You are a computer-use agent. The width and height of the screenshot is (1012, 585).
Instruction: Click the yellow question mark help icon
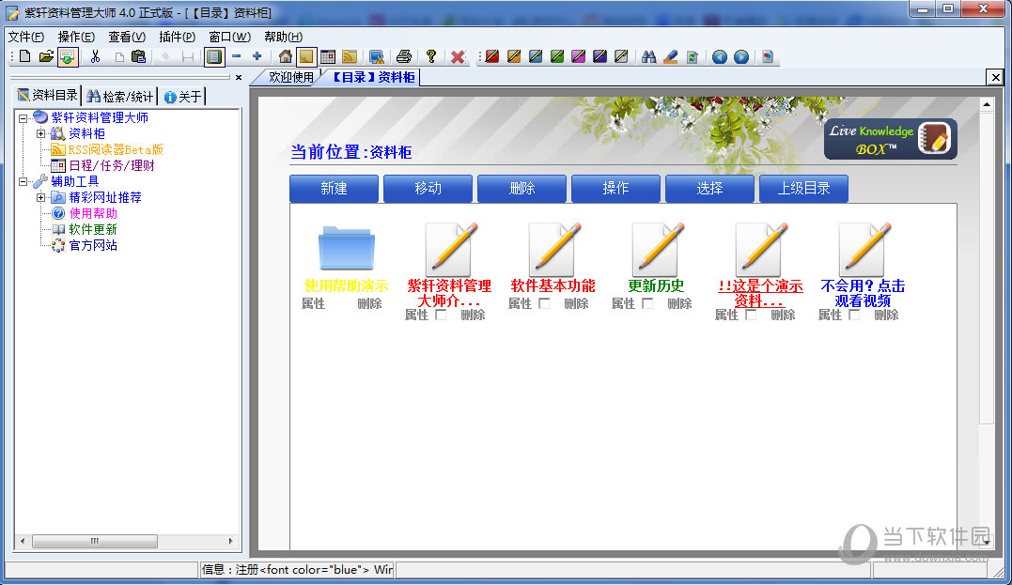431,56
